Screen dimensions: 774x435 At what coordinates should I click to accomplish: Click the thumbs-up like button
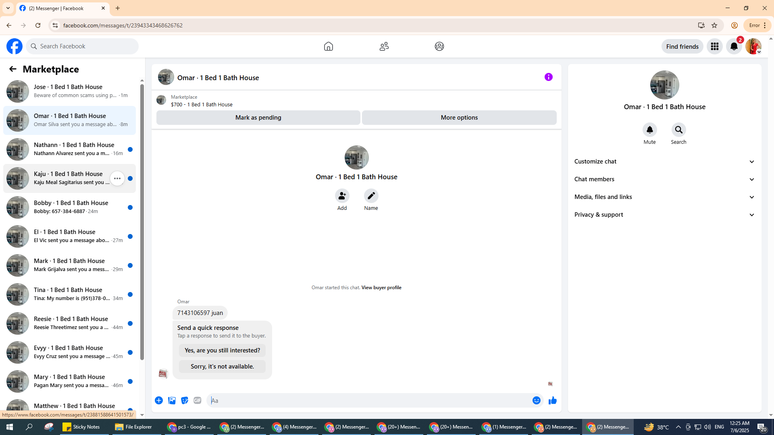point(552,400)
